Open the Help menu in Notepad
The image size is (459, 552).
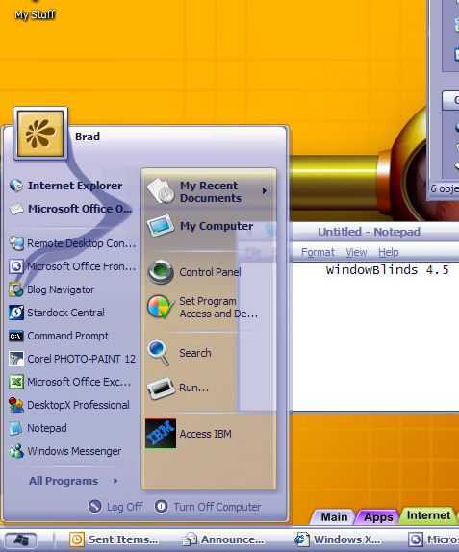click(x=389, y=252)
